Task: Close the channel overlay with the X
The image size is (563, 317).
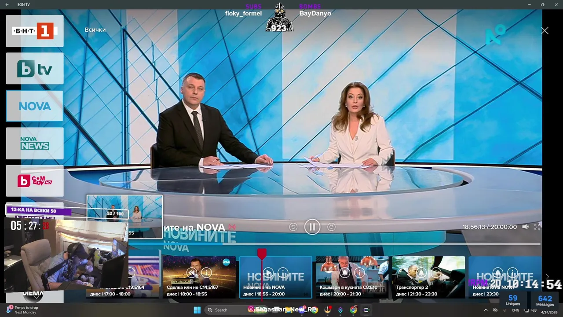Action: [x=545, y=30]
